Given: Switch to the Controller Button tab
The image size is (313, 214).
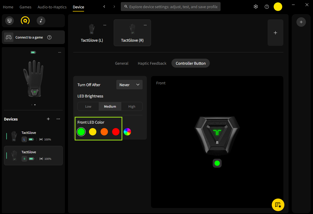Looking at the screenshot, I should click(x=191, y=63).
